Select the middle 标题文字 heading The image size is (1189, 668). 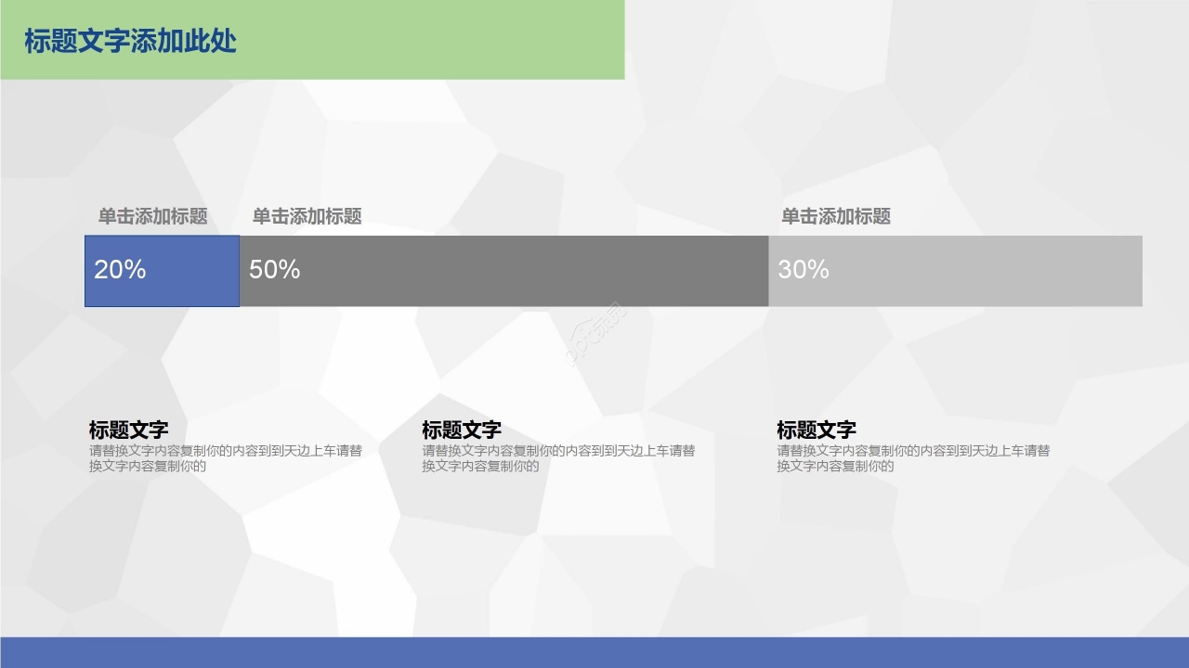(x=462, y=430)
